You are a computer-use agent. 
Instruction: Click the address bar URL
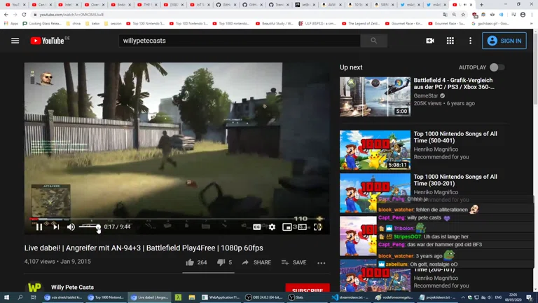pos(71,15)
